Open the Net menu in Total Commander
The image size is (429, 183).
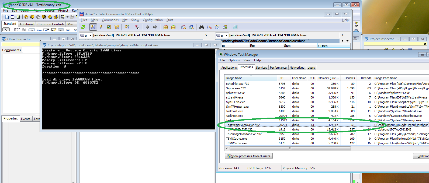[125, 20]
